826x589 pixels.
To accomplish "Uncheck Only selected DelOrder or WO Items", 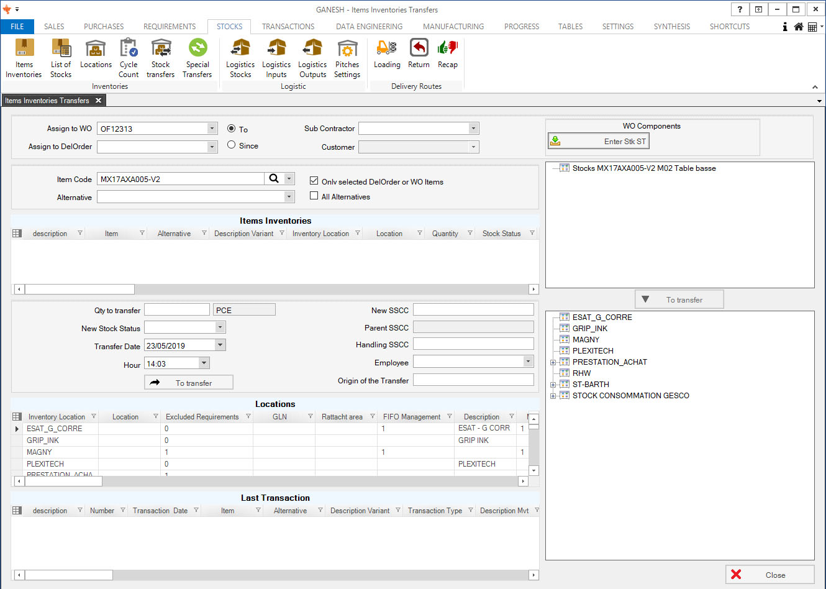I will point(314,181).
